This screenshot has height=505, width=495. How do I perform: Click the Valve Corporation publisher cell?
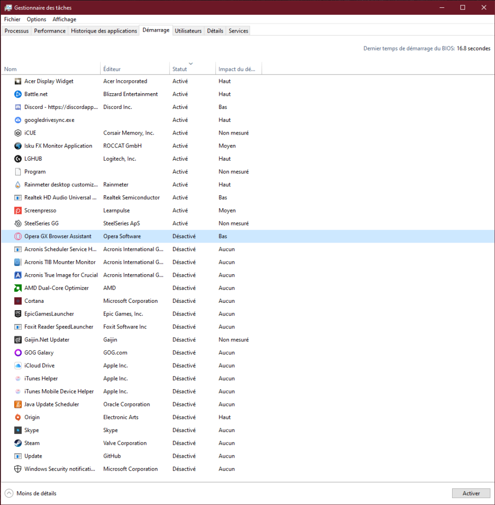(125, 443)
